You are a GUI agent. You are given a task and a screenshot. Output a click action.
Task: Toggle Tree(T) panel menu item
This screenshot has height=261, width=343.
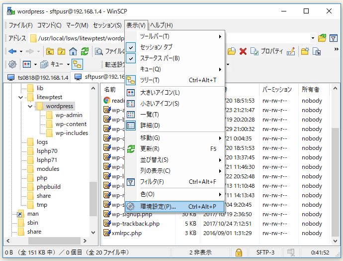(x=175, y=80)
